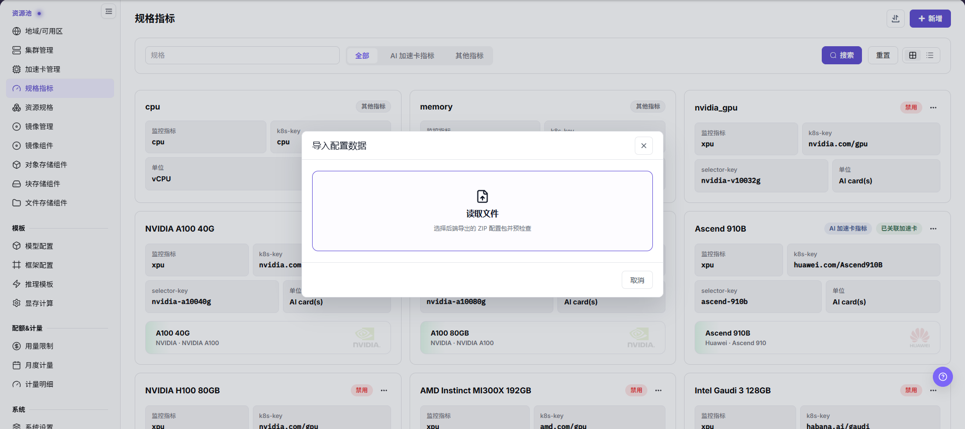
Task: Click the 已关联加速卡 tag on Ascend 910B
Action: point(899,229)
